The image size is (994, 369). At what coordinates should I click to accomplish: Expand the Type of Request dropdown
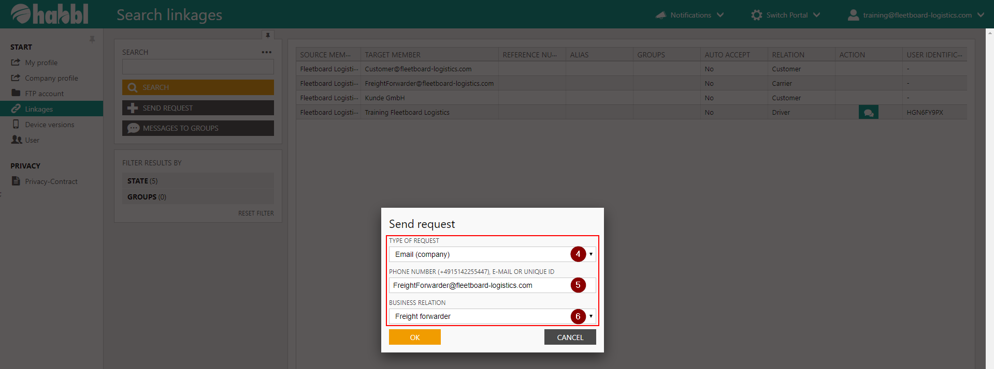click(x=590, y=254)
